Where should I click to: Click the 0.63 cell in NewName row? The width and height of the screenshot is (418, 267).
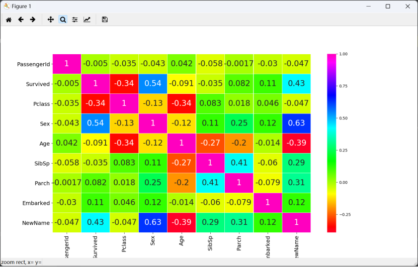pyautogui.click(x=153, y=223)
